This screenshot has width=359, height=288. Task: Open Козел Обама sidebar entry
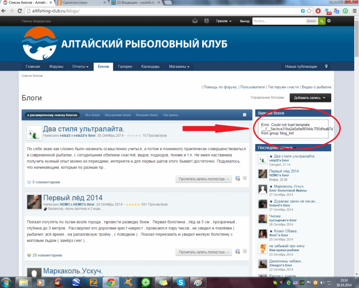click(x=285, y=231)
